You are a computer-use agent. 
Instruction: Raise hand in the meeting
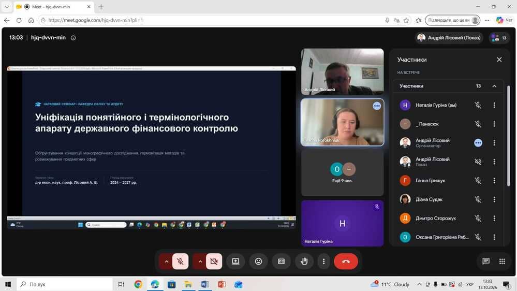pyautogui.click(x=304, y=261)
